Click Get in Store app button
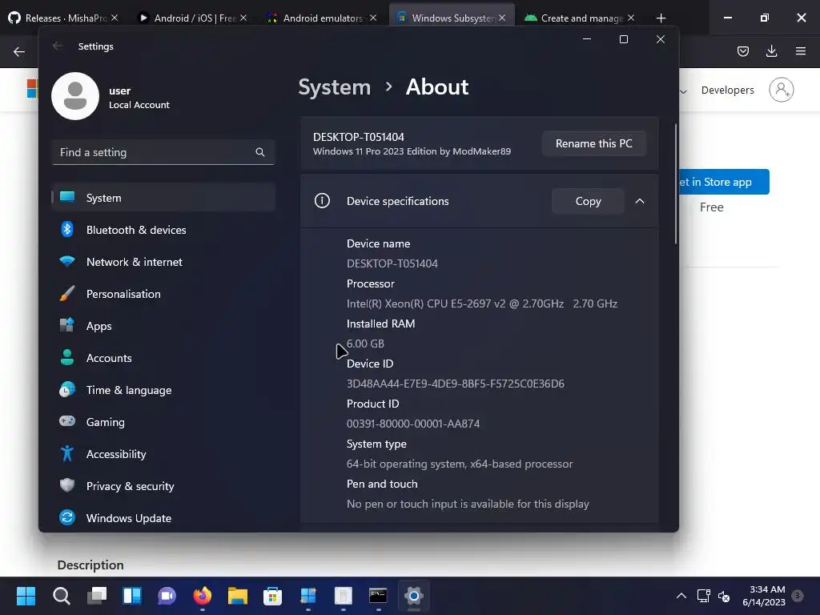 [x=724, y=182]
